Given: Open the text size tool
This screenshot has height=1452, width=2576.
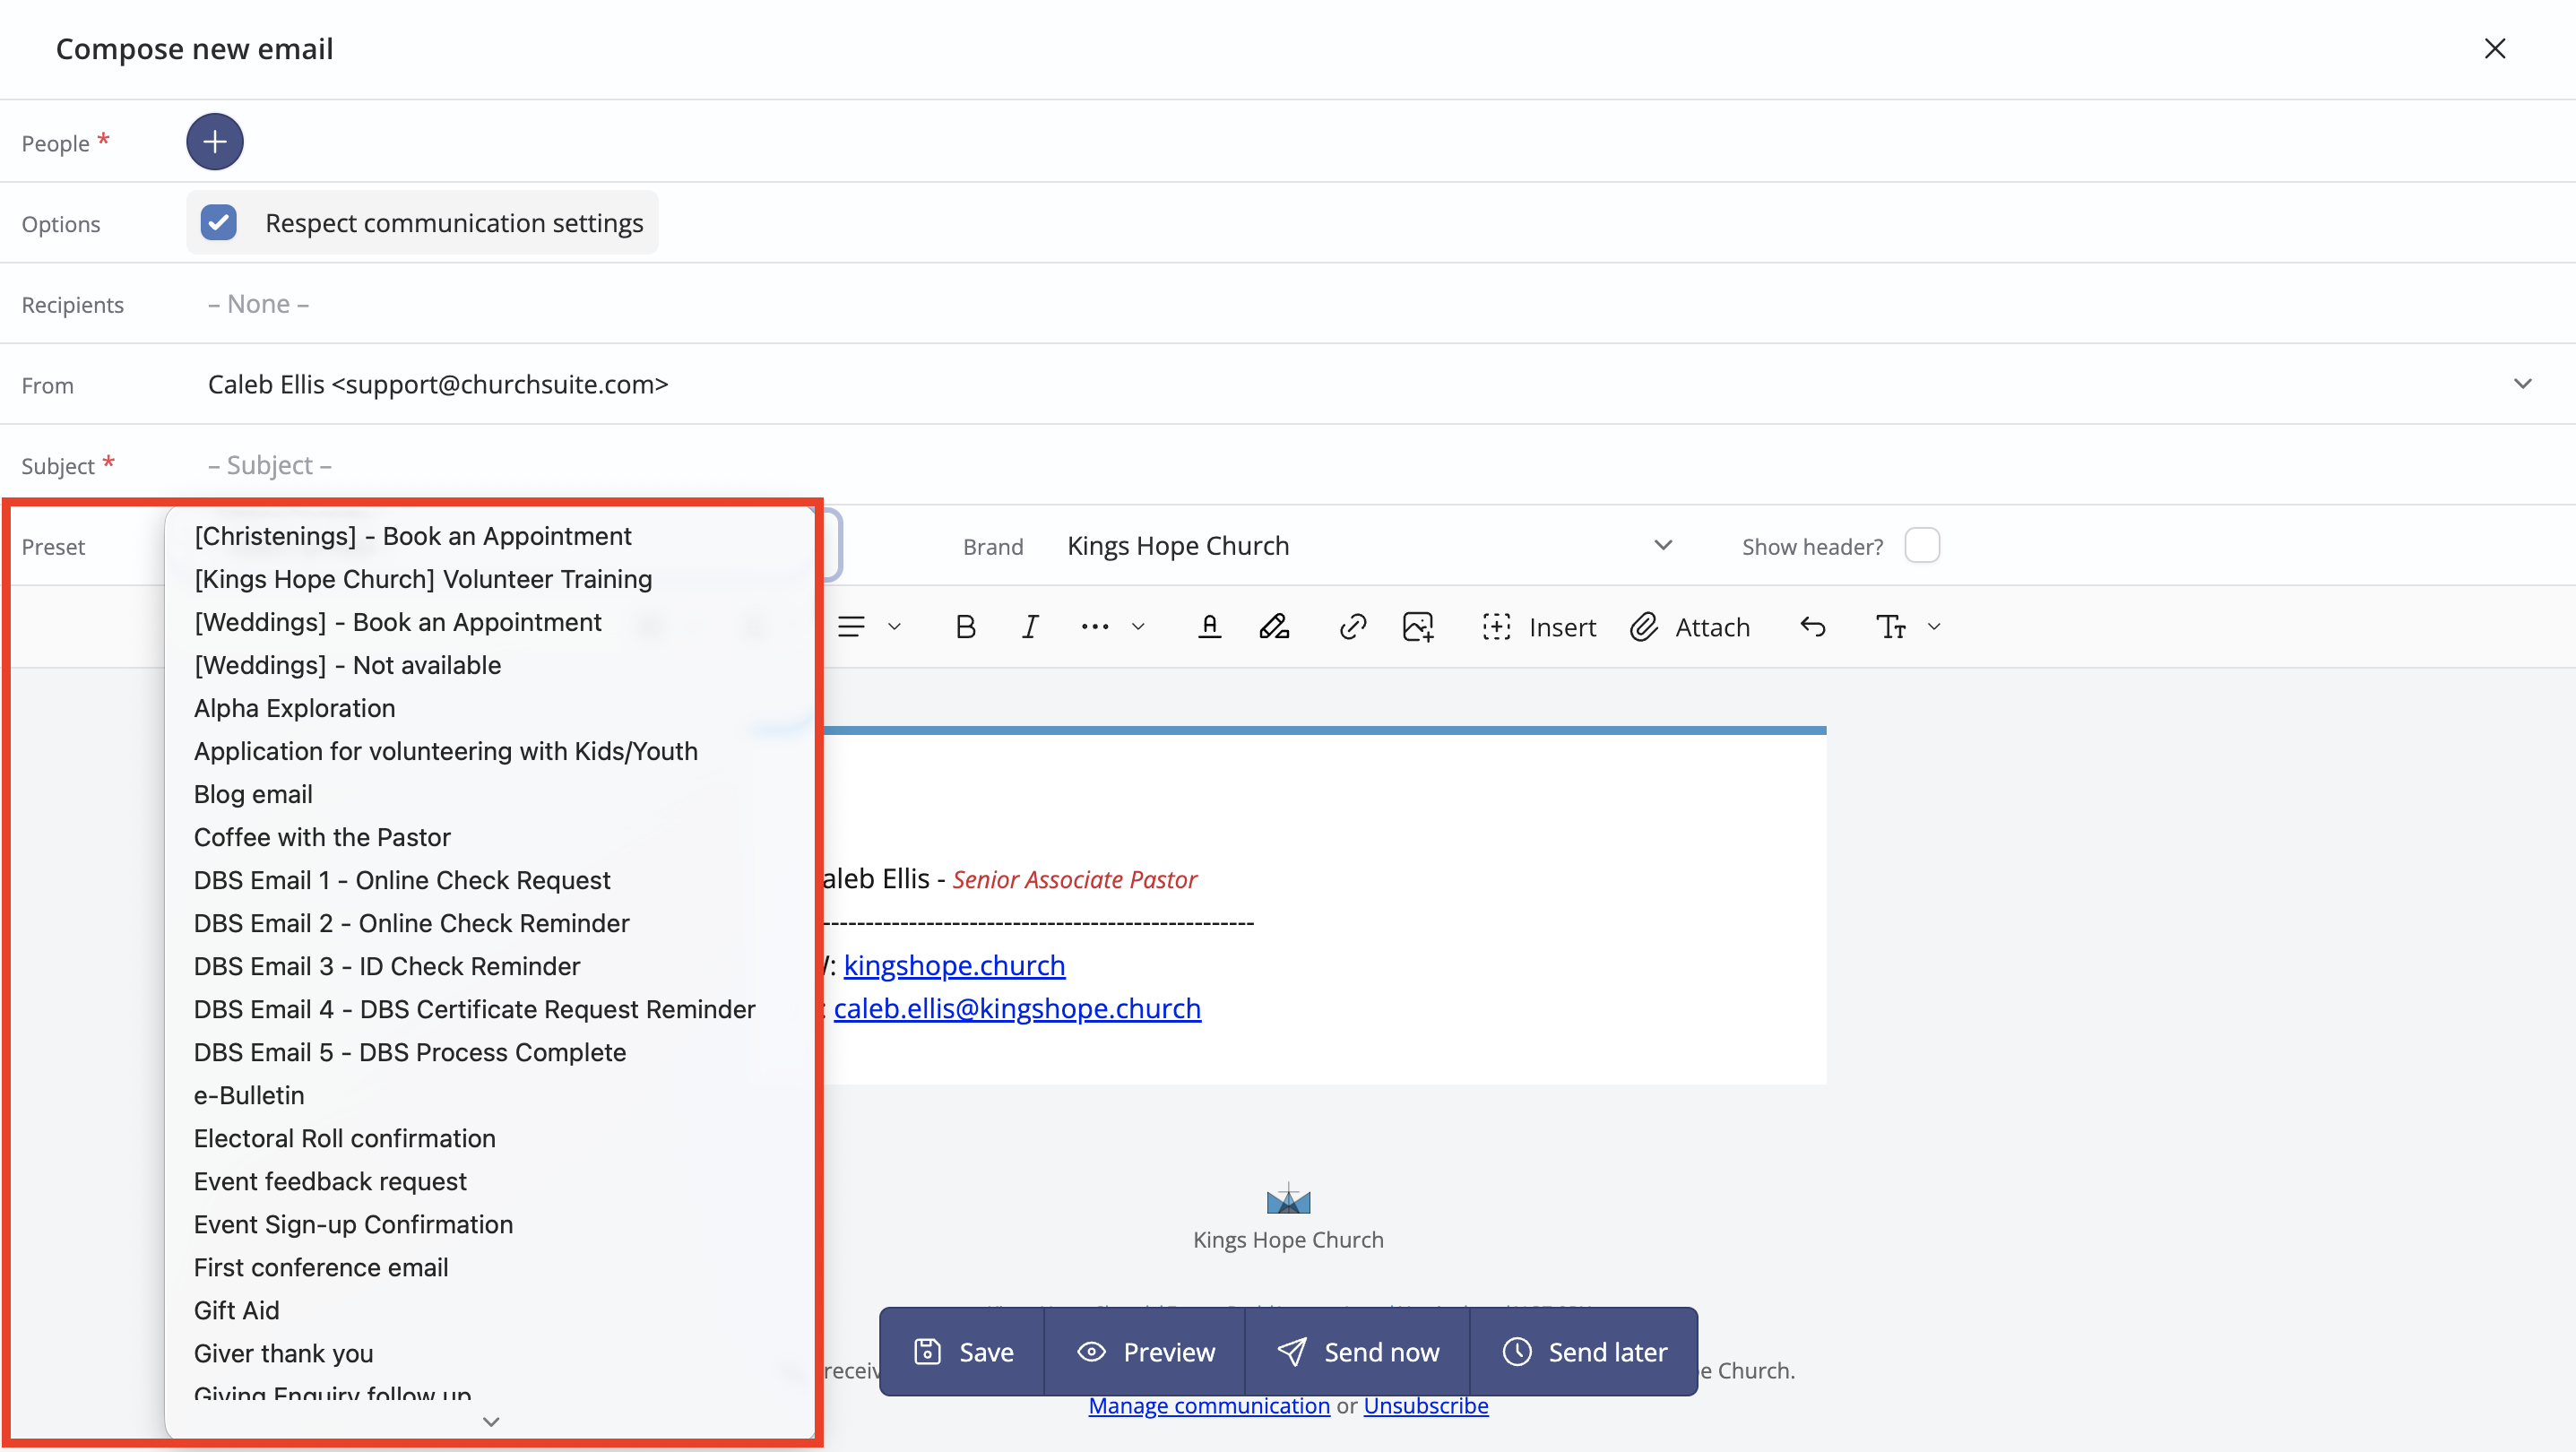Looking at the screenshot, I should (x=1890, y=627).
